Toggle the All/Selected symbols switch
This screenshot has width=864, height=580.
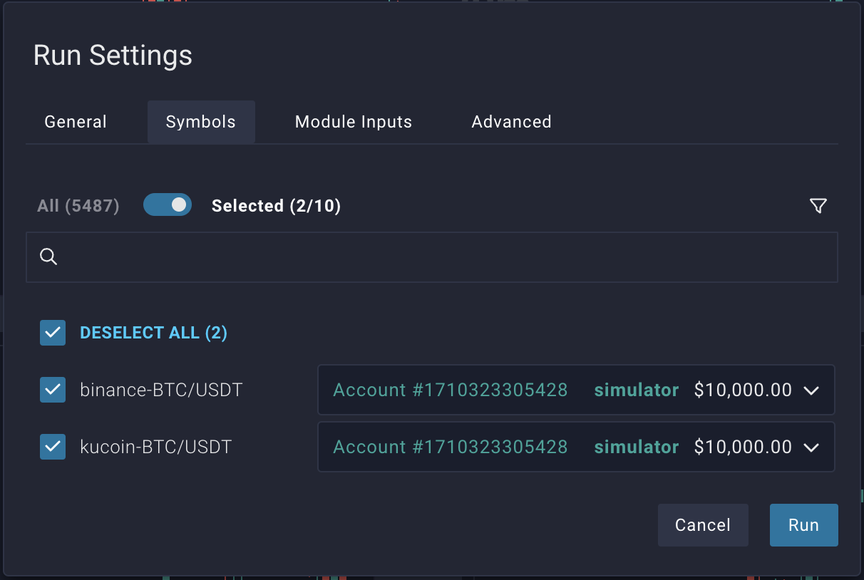pyautogui.click(x=168, y=205)
